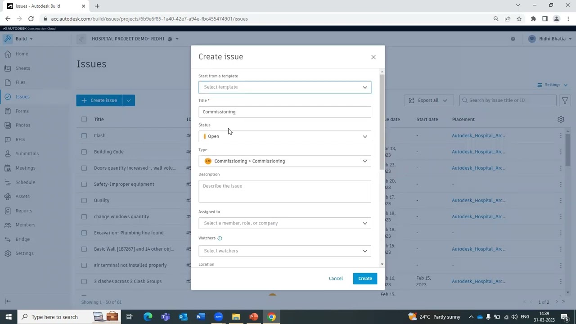Click the Bridge sidebar icon
This screenshot has width=576, height=324.
[8, 239]
